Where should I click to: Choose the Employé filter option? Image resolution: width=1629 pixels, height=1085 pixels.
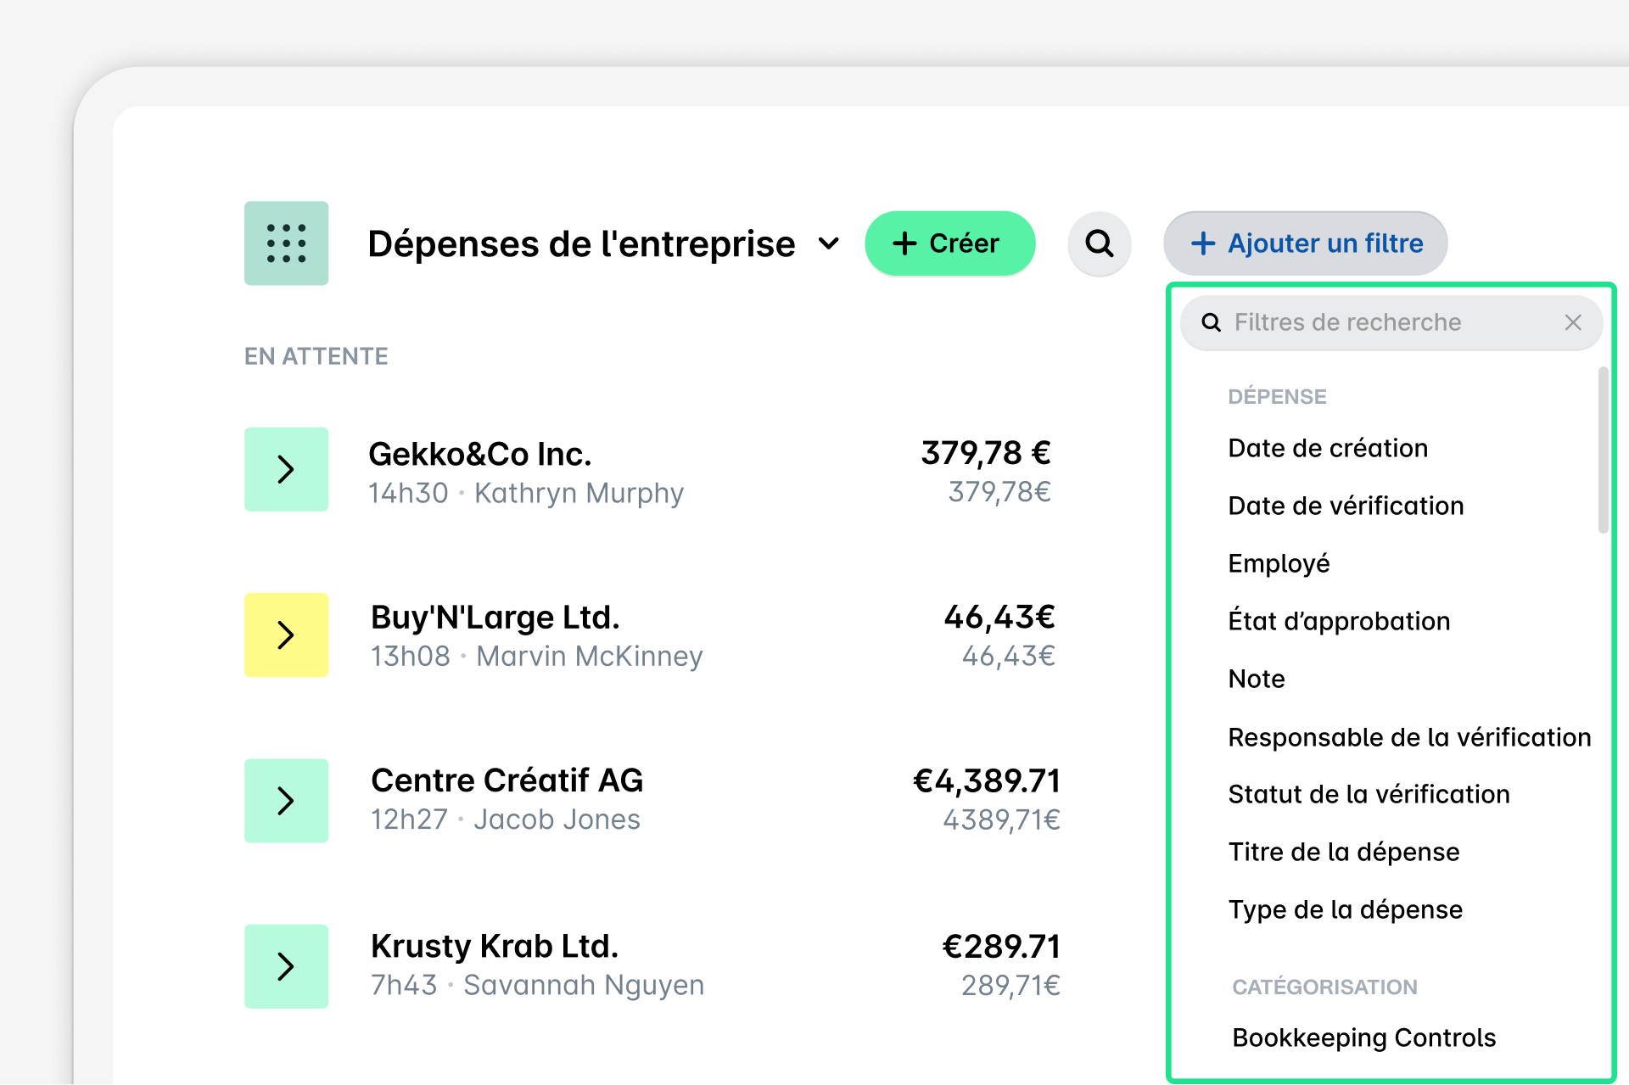pyautogui.click(x=1279, y=563)
